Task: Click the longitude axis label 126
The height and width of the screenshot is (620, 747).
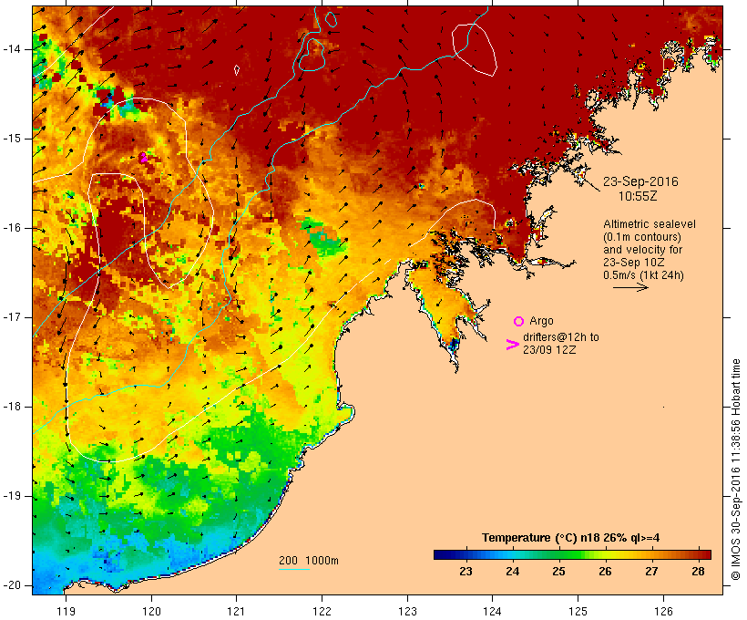Action: (x=663, y=611)
